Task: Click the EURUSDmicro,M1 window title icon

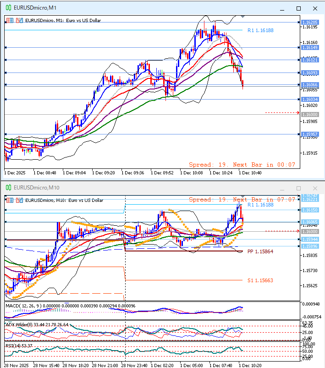Action: 7,8
